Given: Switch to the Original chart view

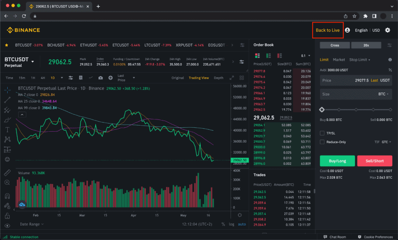Looking at the screenshot, I should pos(177,78).
